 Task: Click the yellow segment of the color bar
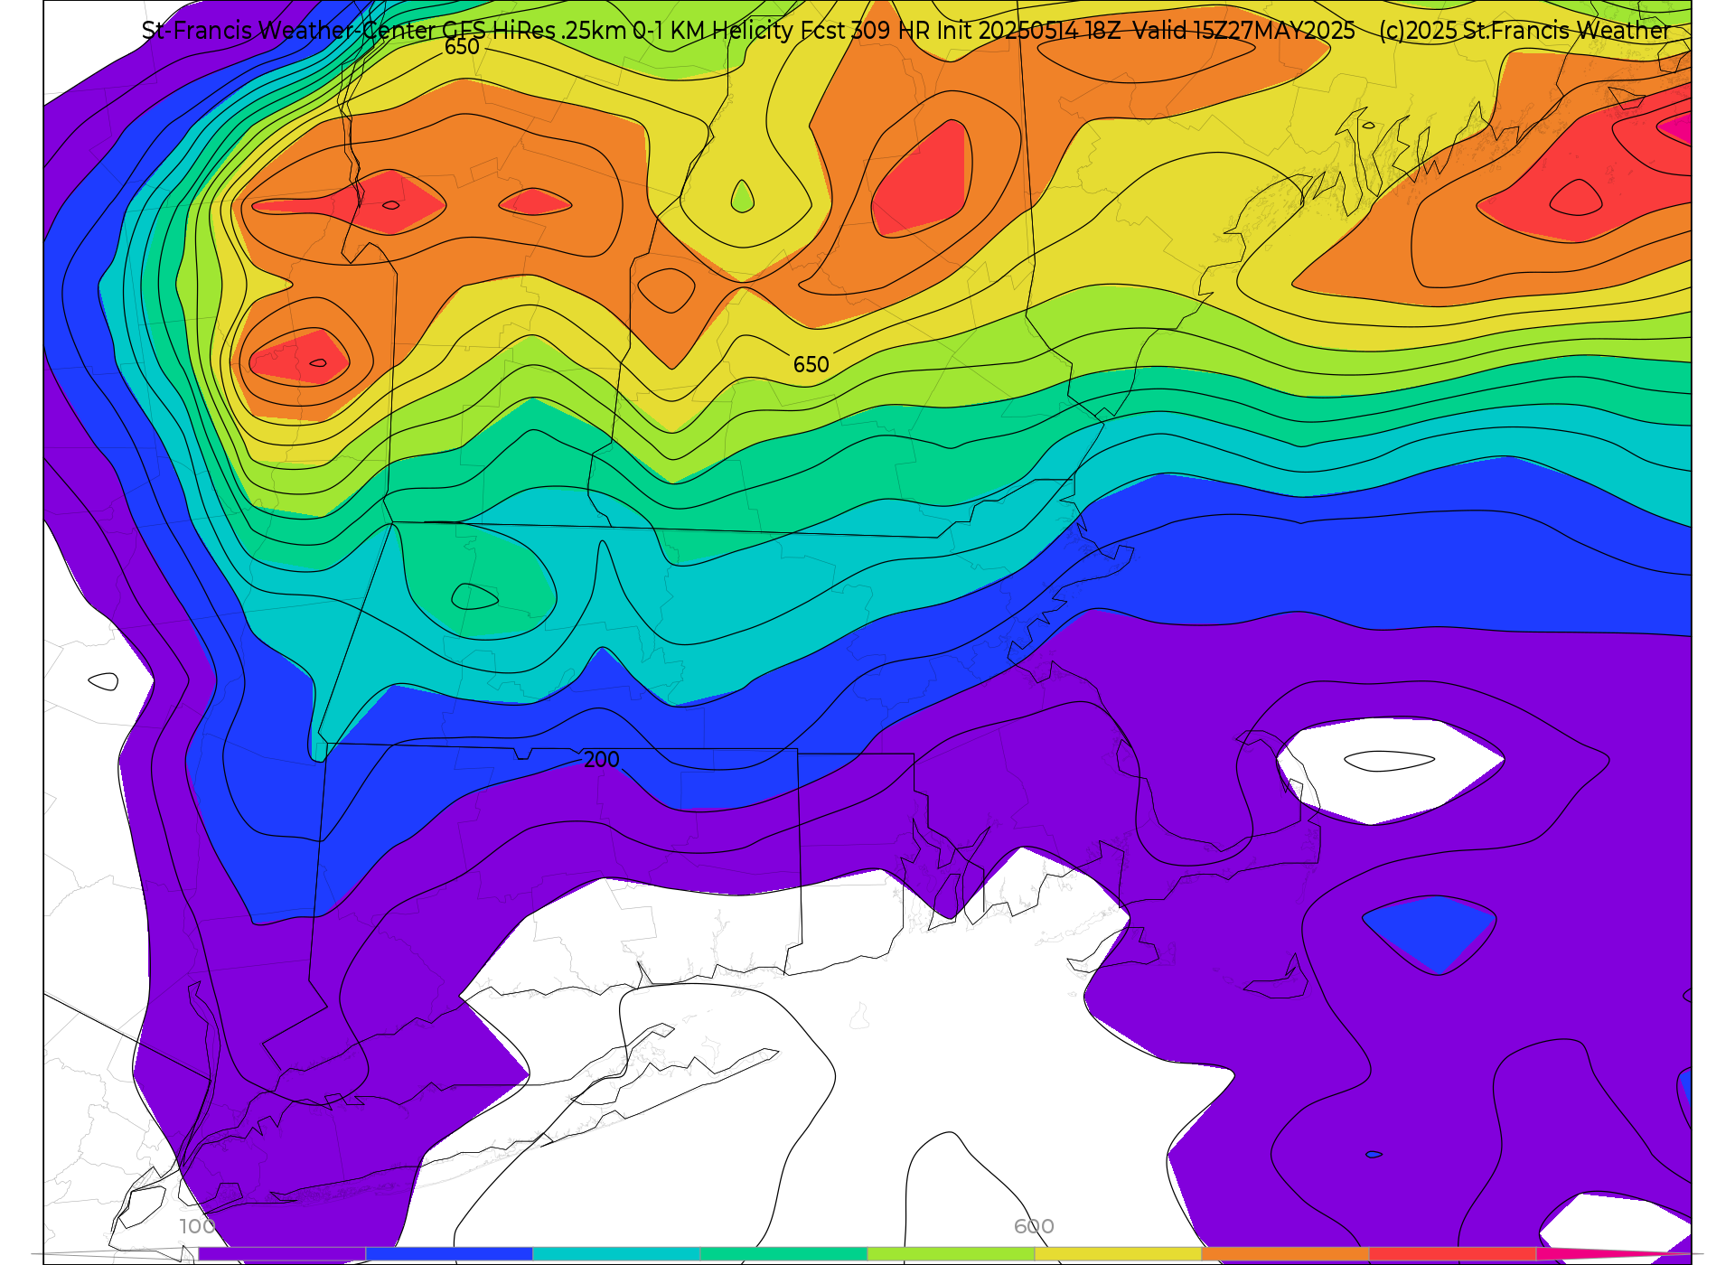tap(1118, 1254)
